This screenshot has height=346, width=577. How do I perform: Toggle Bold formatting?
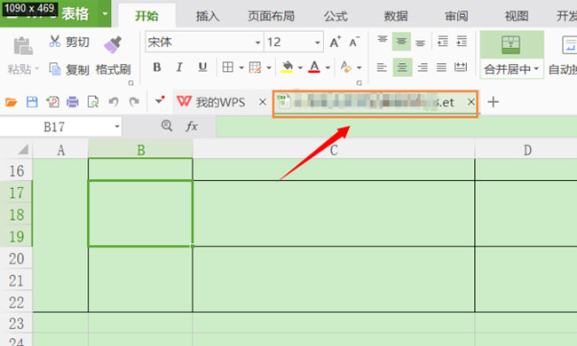coord(157,67)
